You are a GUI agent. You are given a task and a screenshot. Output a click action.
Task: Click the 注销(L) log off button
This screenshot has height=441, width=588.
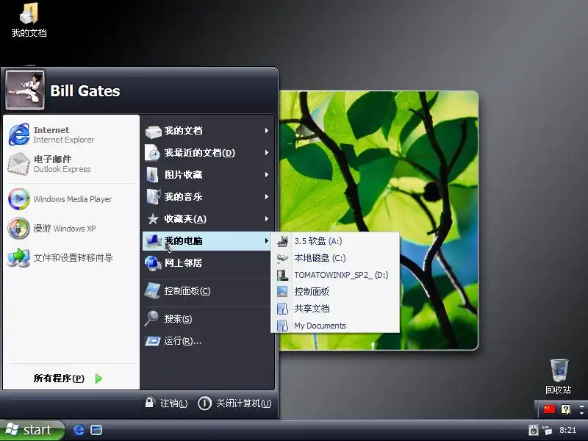pos(167,403)
